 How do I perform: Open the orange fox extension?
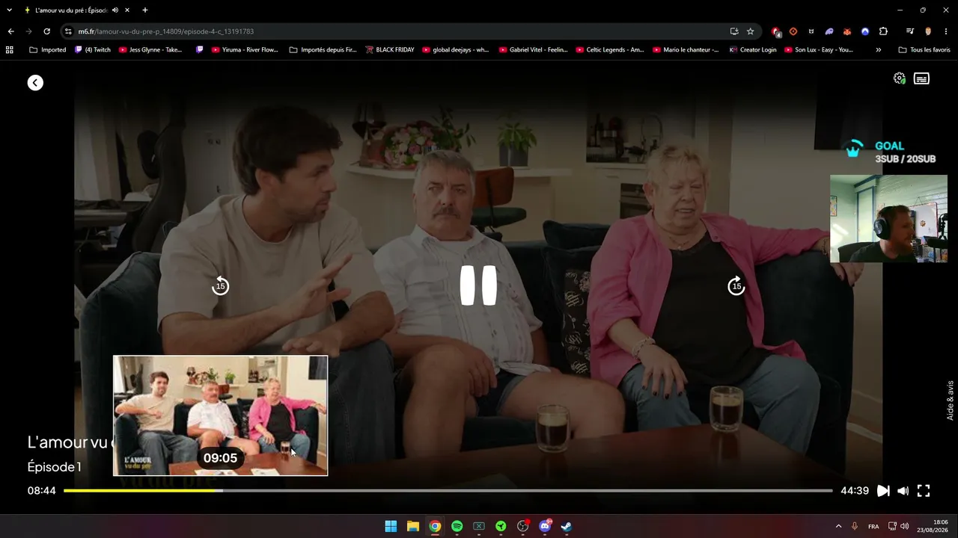coord(847,31)
